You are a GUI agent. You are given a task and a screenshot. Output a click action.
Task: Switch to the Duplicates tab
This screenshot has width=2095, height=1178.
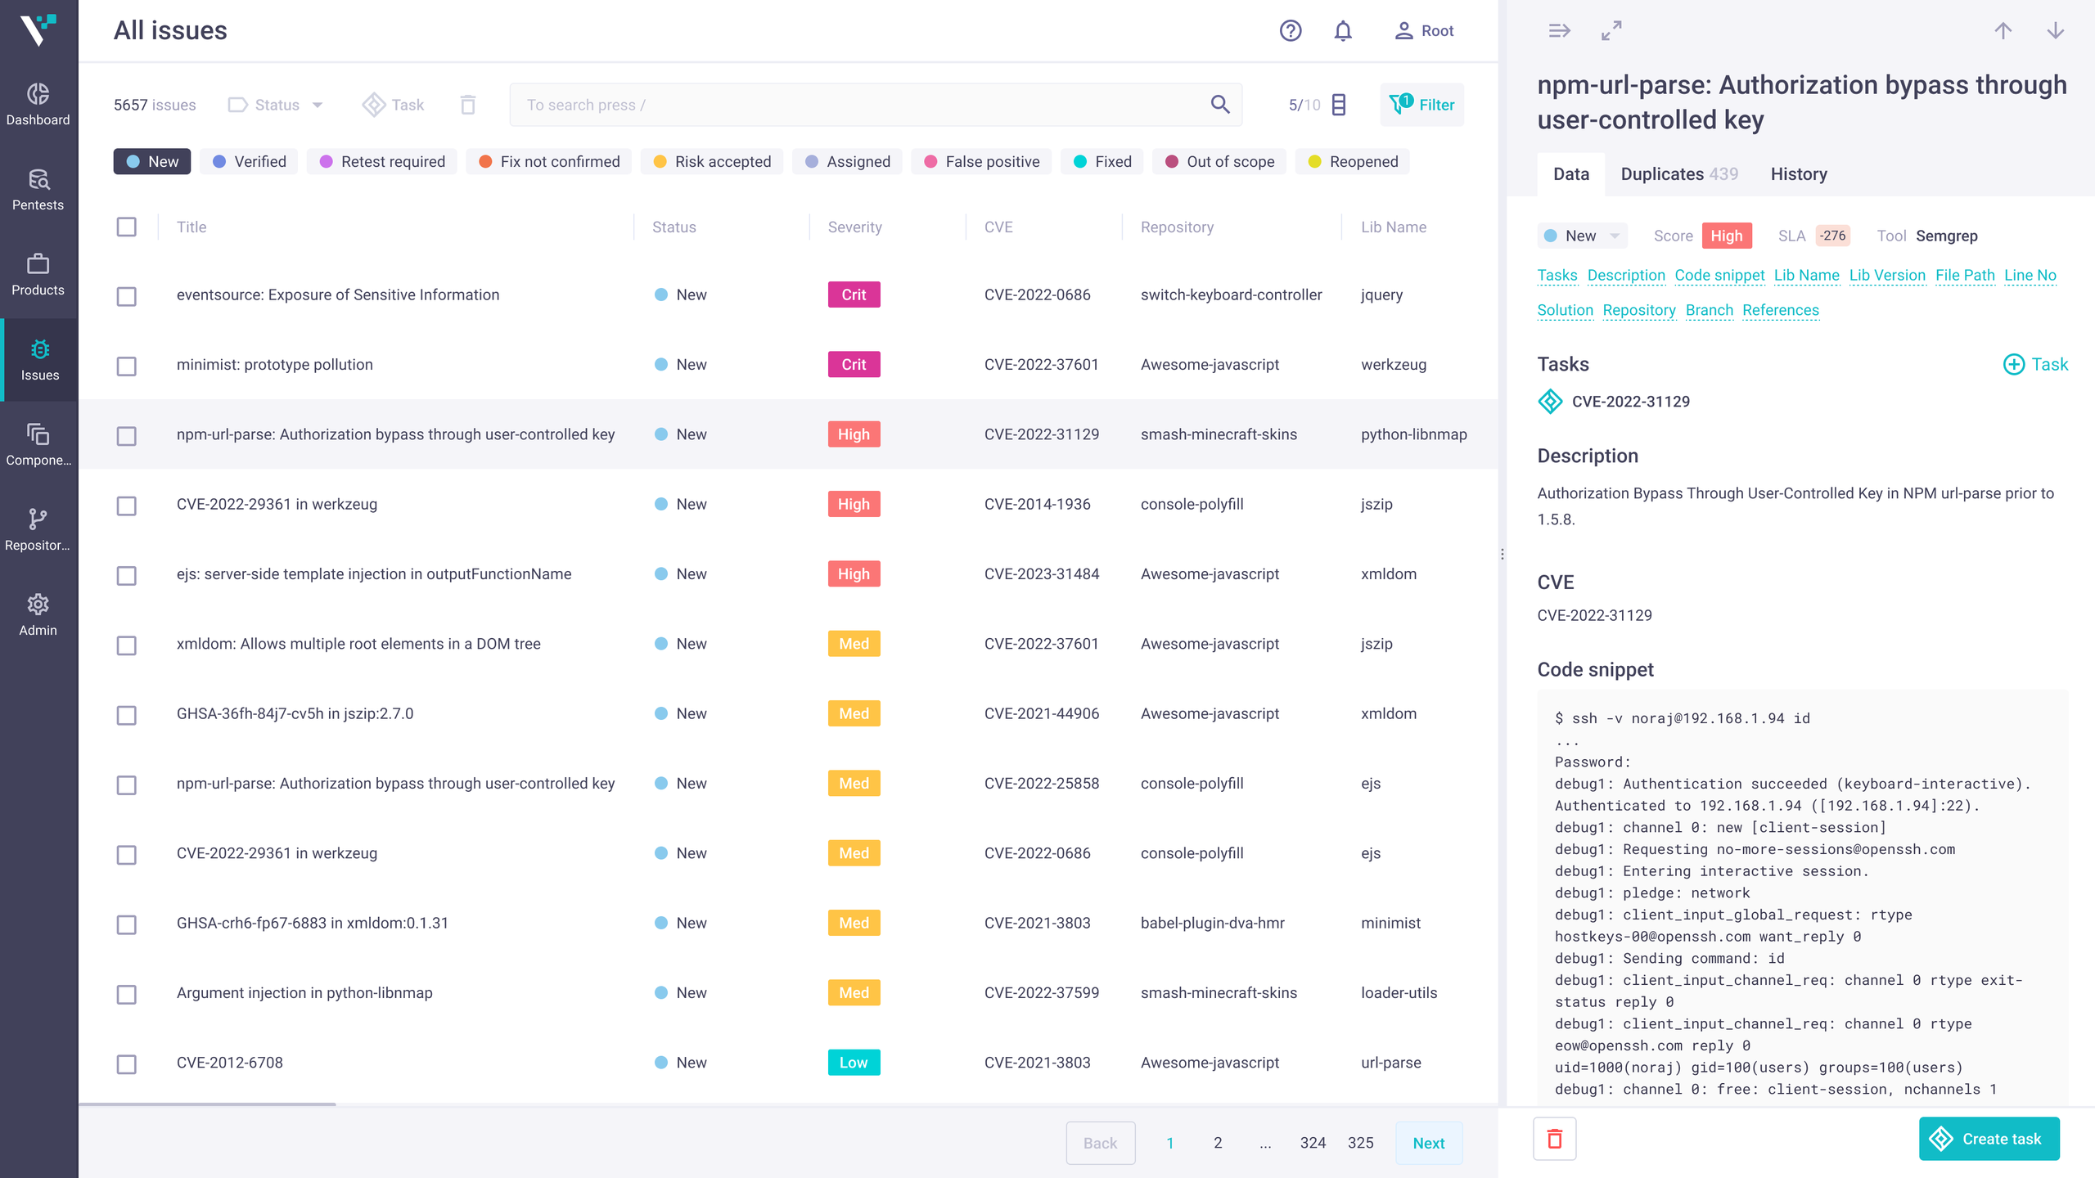point(1678,174)
